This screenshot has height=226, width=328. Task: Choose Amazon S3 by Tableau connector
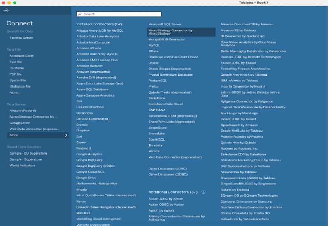[x=238, y=30]
